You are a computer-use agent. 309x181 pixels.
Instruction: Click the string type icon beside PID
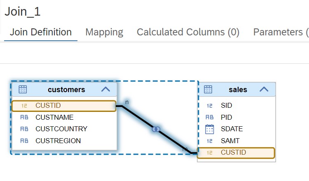point(209,117)
